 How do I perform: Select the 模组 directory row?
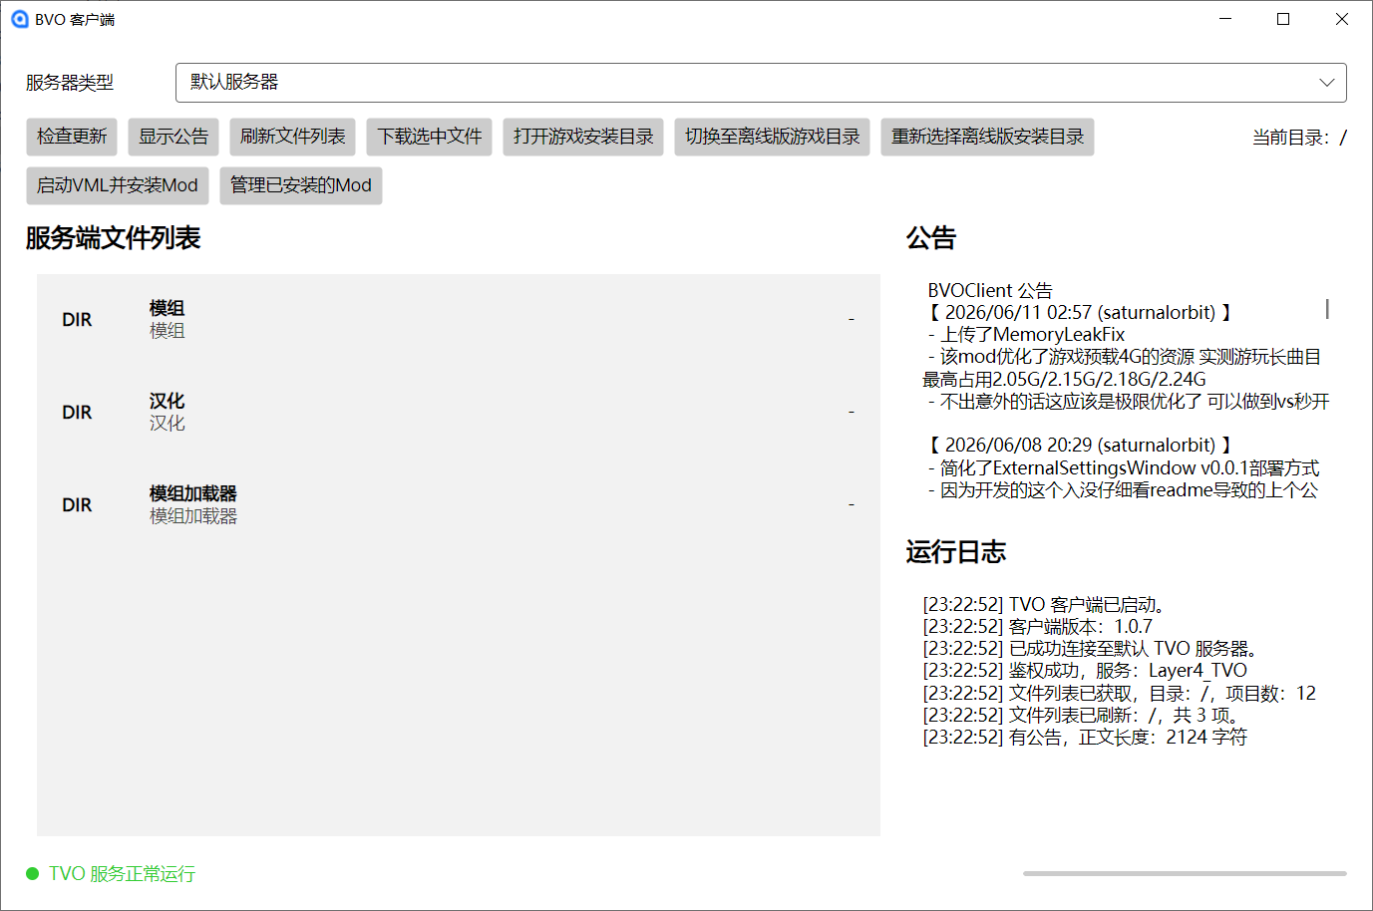pyautogui.click(x=459, y=320)
